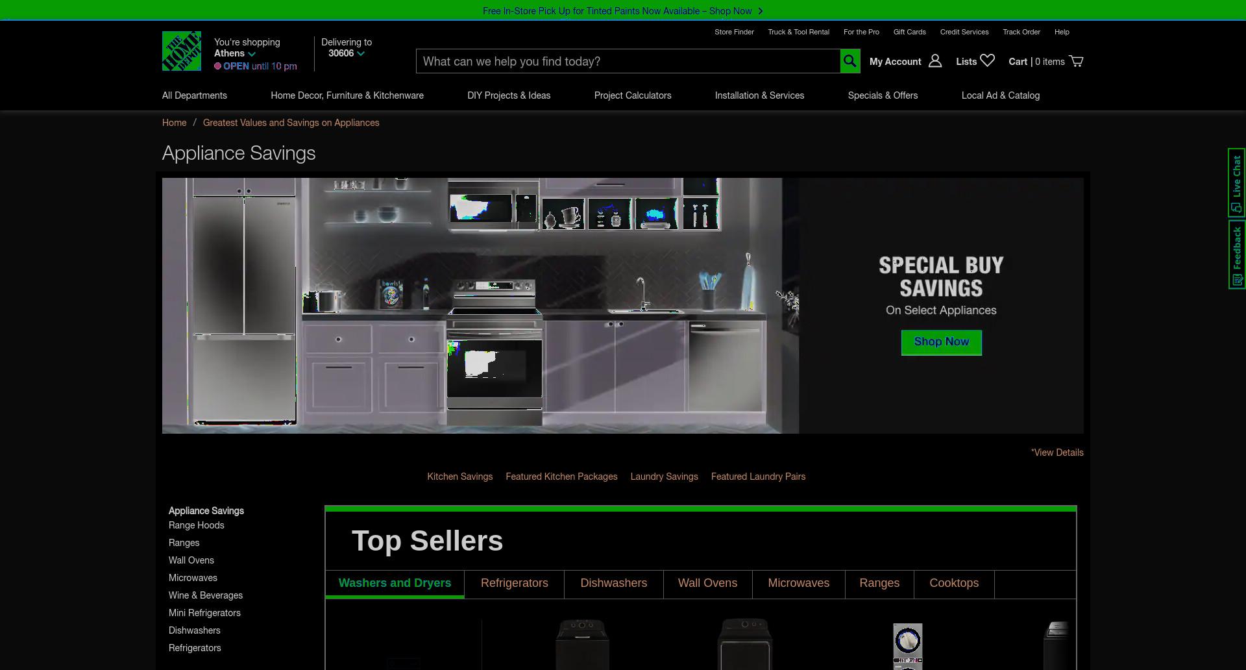Click the arrow after Shop Now banner

tap(761, 11)
